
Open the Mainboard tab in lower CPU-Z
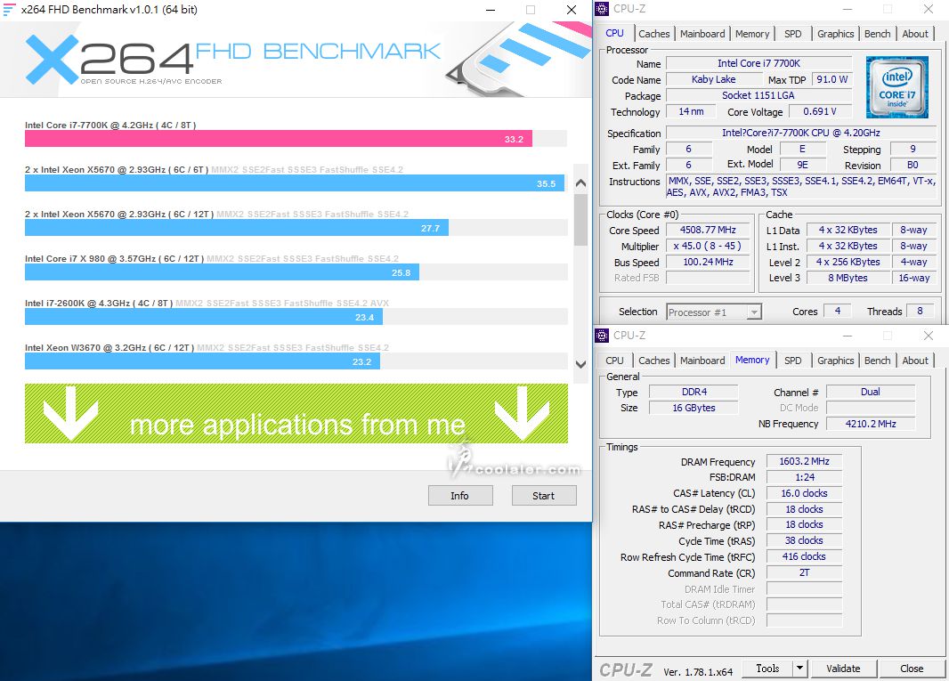click(x=702, y=361)
